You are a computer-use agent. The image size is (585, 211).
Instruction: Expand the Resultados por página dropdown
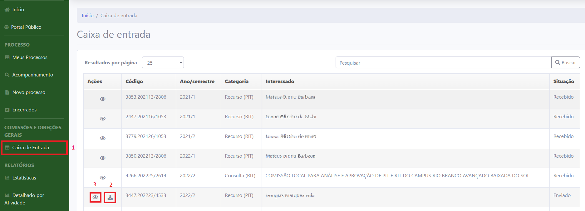163,63
